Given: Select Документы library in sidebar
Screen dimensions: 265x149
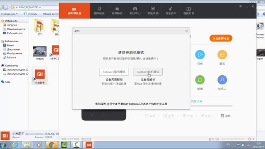Looking at the screenshot, I should (x=13, y=49).
